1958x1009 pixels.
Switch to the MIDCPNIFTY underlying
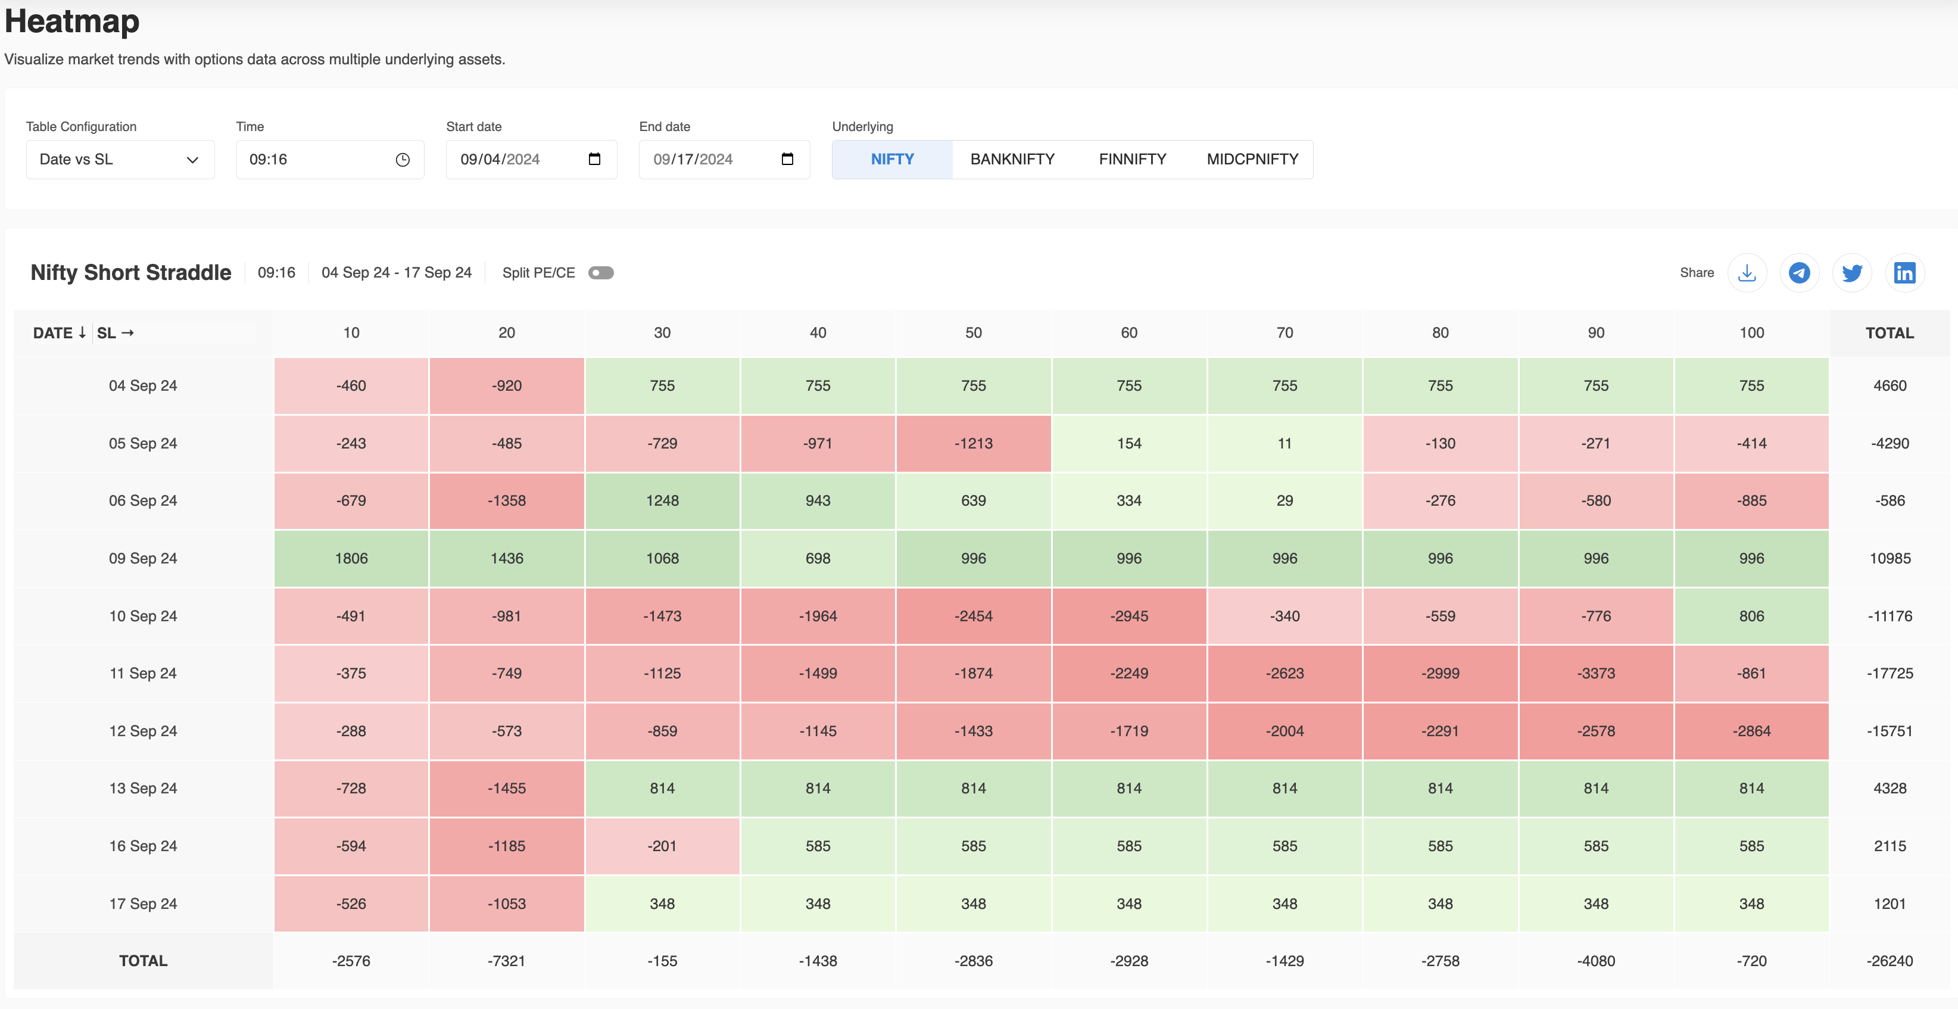(x=1252, y=160)
